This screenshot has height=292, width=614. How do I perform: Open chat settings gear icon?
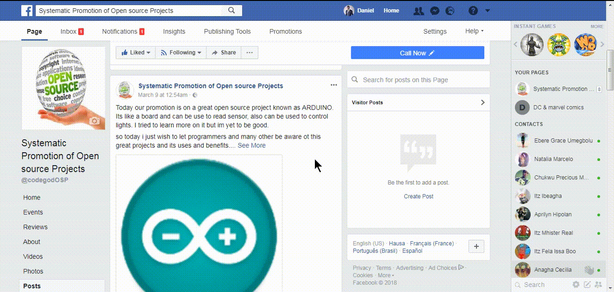(576, 285)
